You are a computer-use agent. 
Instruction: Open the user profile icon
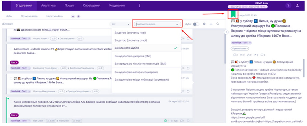(x=297, y=6)
